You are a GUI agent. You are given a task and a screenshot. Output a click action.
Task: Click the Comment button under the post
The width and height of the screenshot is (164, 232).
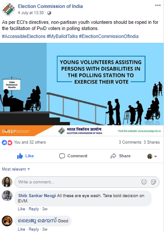click(x=73, y=156)
